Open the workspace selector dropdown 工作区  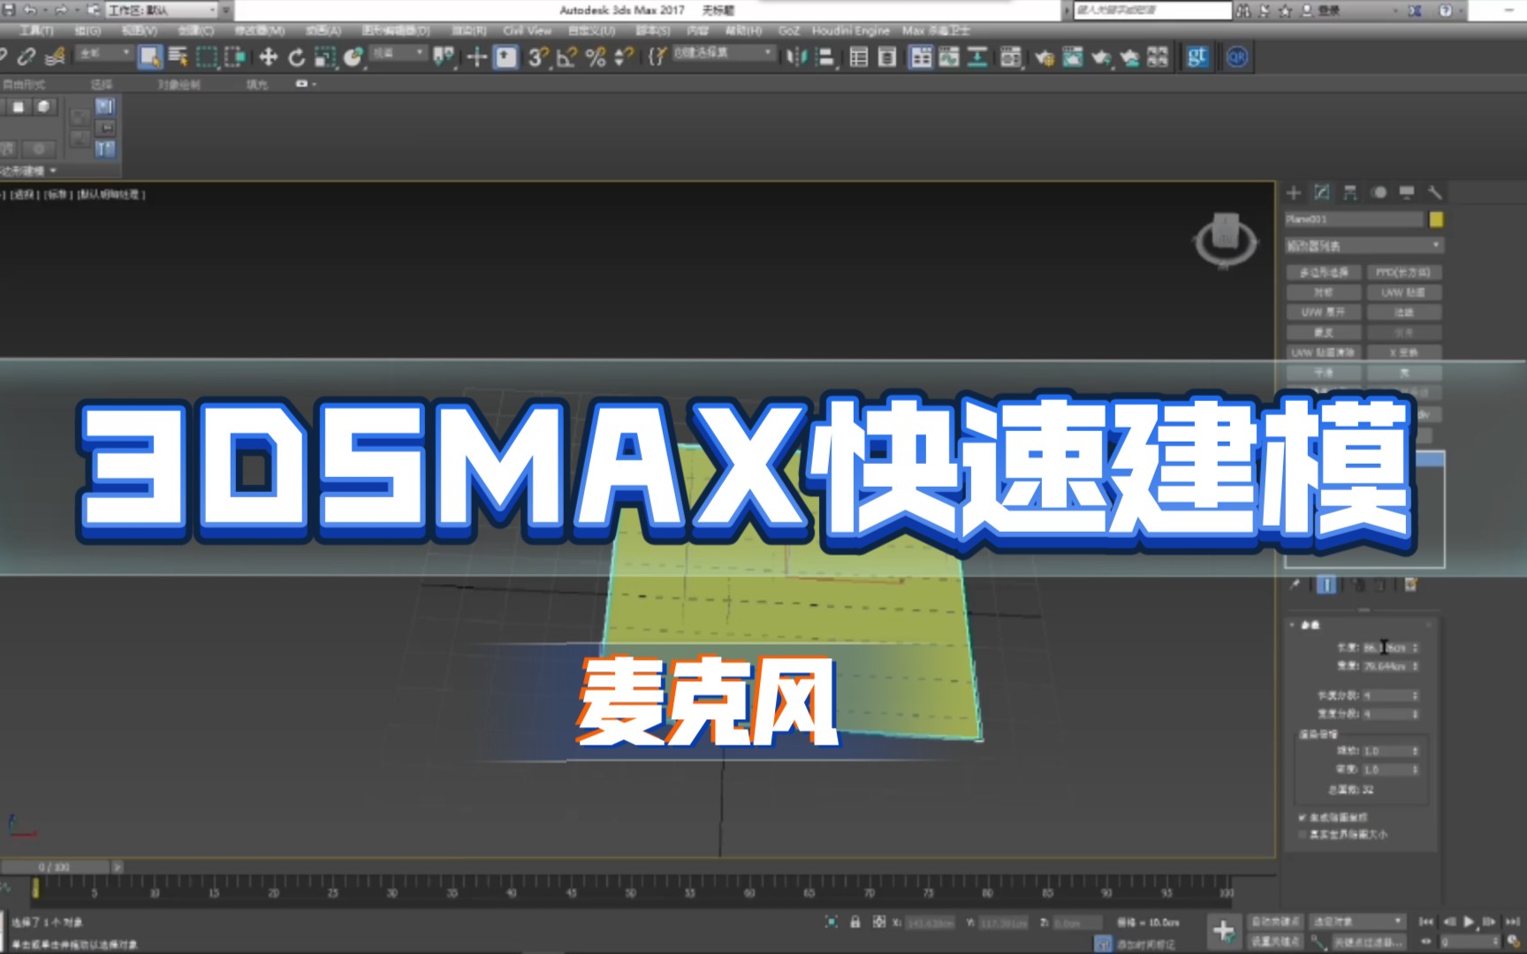[x=162, y=10]
